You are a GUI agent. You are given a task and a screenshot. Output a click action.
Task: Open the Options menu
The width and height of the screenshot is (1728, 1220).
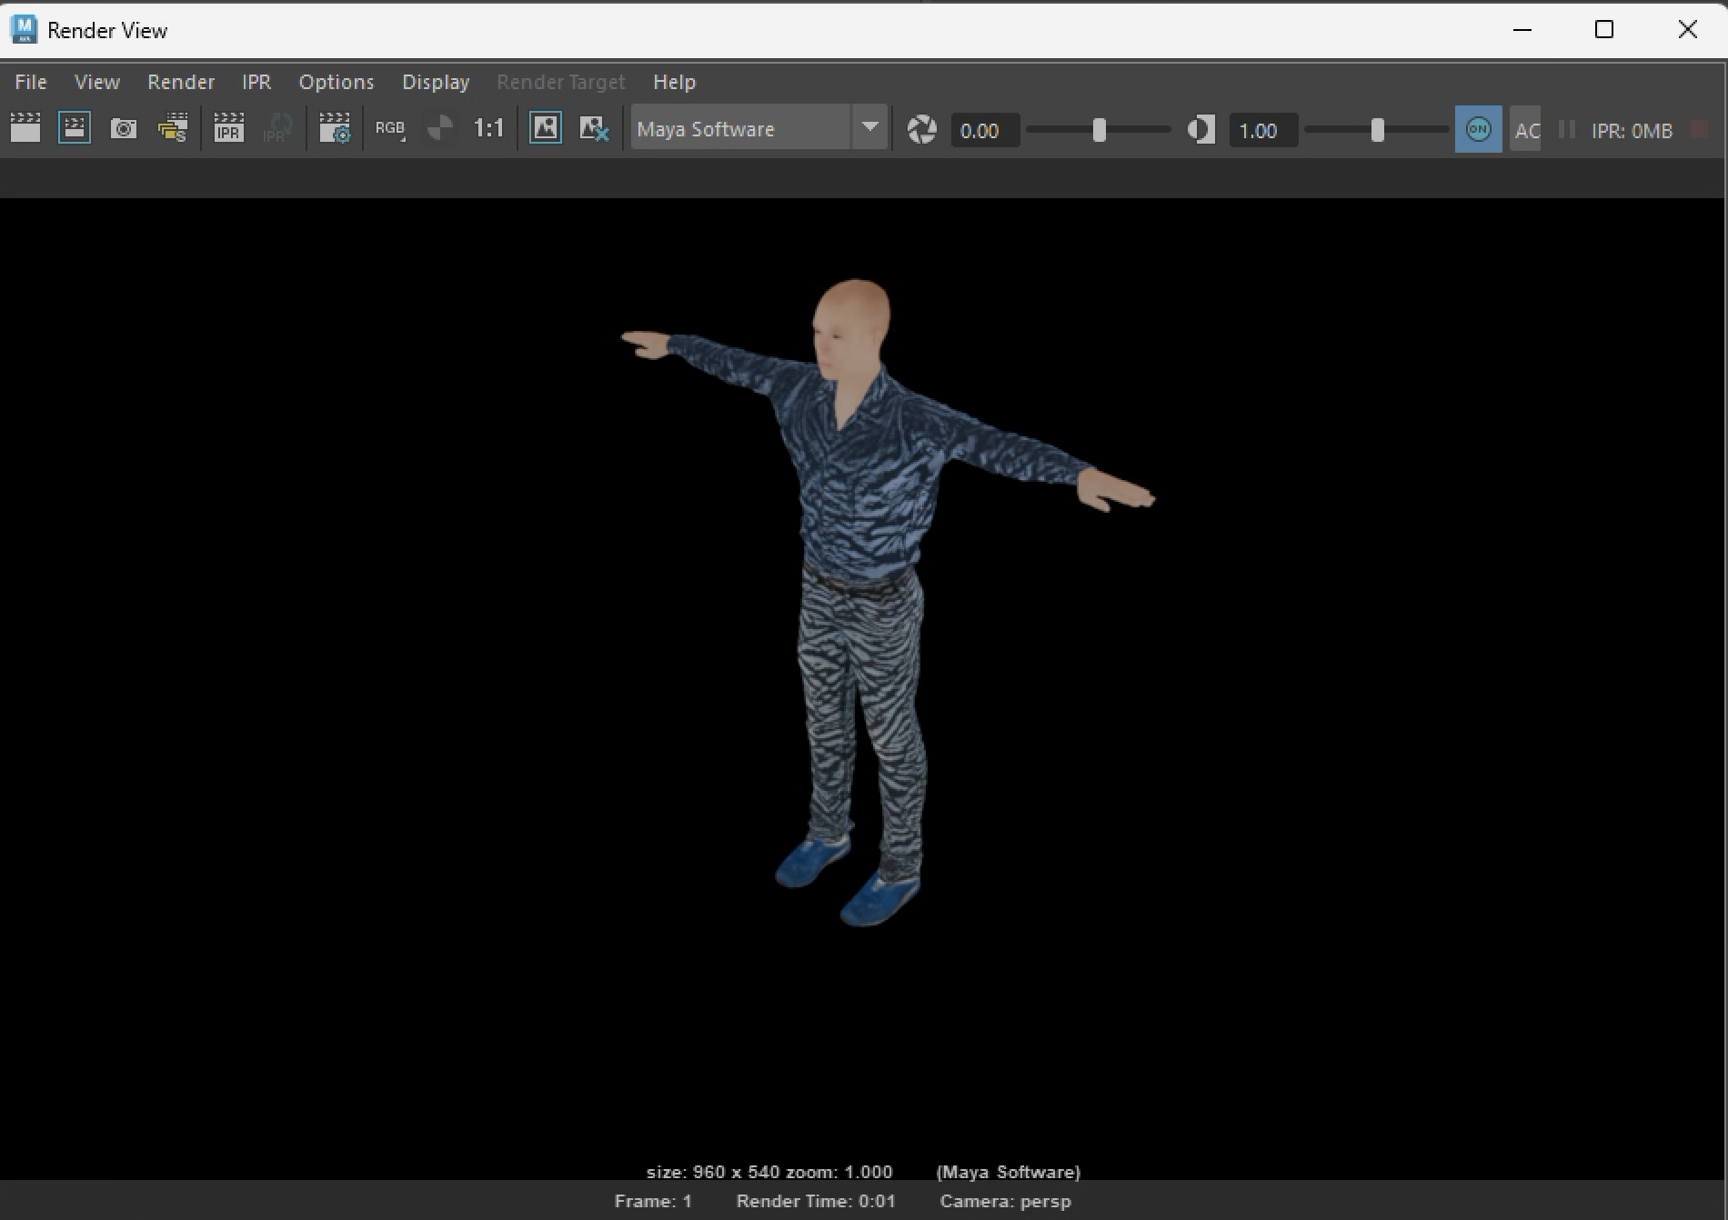[x=336, y=82]
